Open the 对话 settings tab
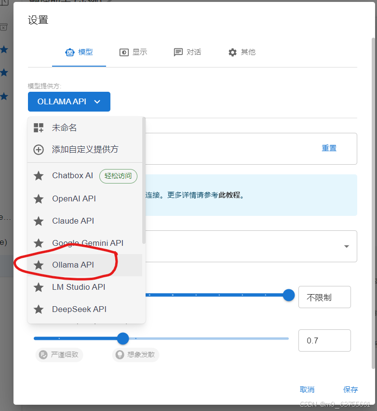Viewport: 377px width, 411px height. (188, 52)
